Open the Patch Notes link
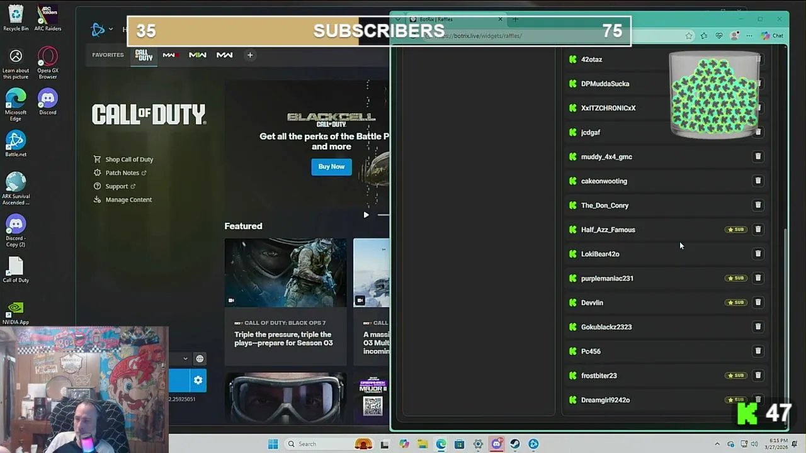Viewport: 806px width, 453px height. tap(120, 172)
